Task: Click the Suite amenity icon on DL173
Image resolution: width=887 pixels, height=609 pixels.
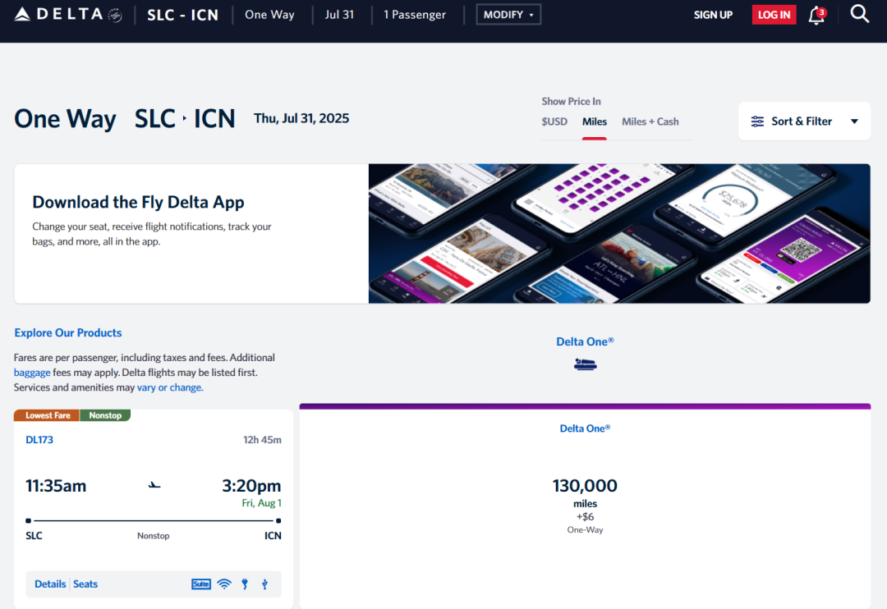Action: [x=201, y=584]
